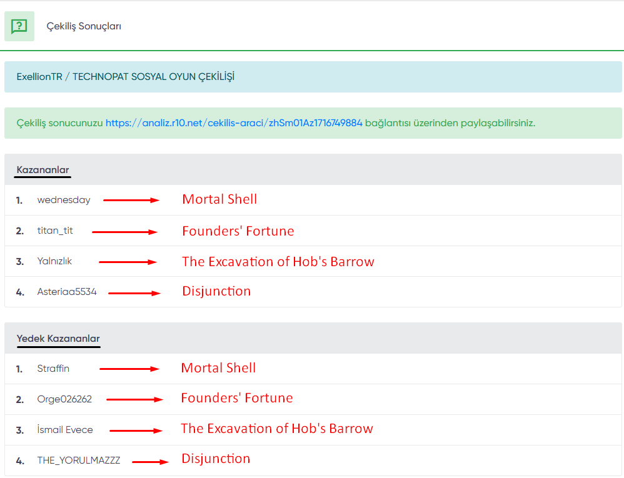Click the Disjunction label under Yedek Kazananlar
The image size is (624, 478).
216,459
